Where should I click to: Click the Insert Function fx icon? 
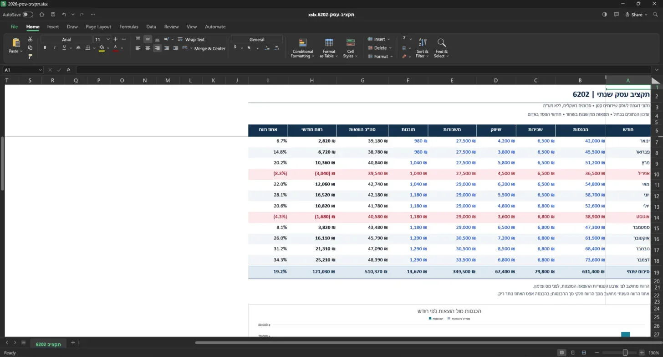(x=68, y=70)
